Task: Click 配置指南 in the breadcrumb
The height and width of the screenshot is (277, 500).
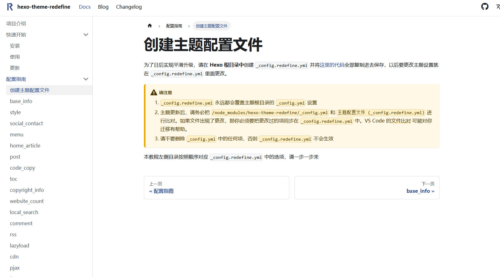Action: point(174,26)
